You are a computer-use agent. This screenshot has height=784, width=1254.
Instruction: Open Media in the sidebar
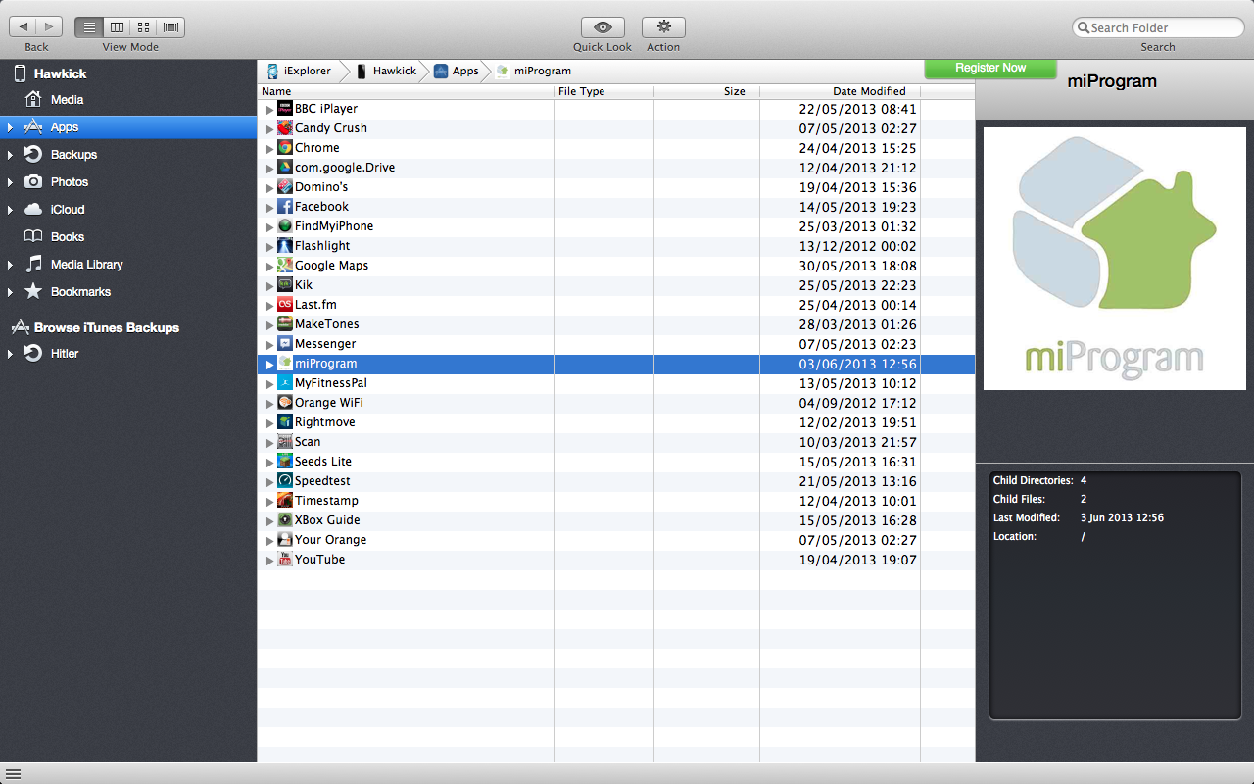(x=67, y=100)
